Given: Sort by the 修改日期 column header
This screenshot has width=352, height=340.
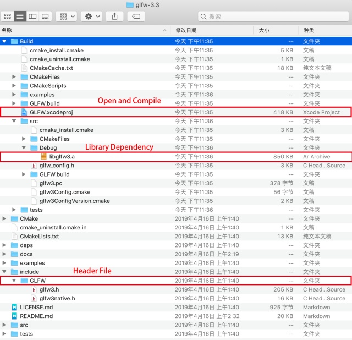Looking at the screenshot, I should 212,30.
